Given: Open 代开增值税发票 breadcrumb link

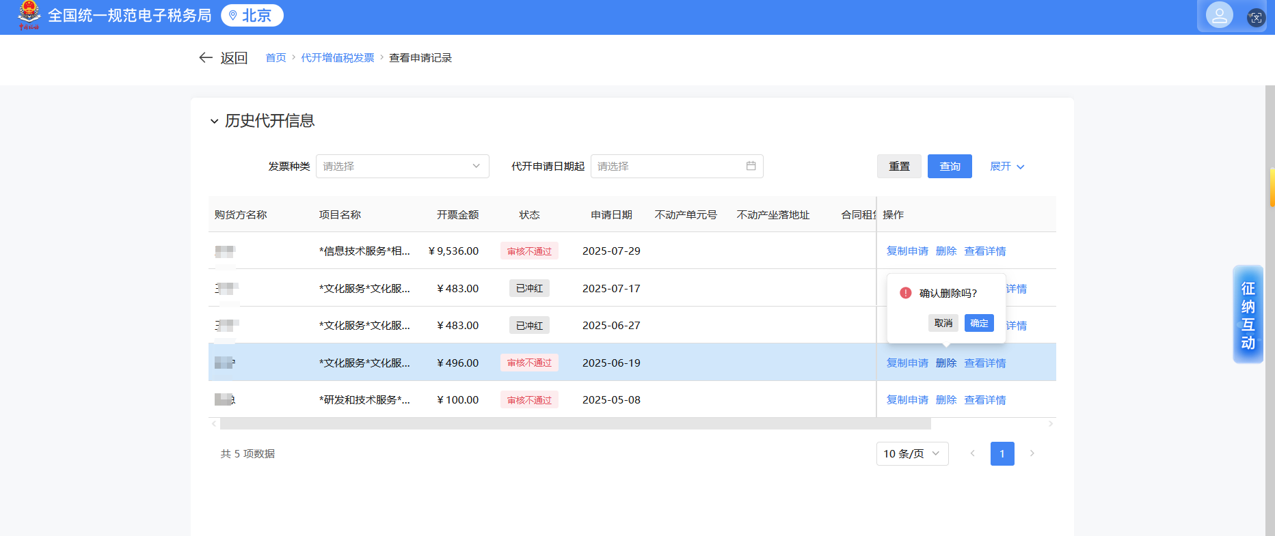Looking at the screenshot, I should 338,58.
